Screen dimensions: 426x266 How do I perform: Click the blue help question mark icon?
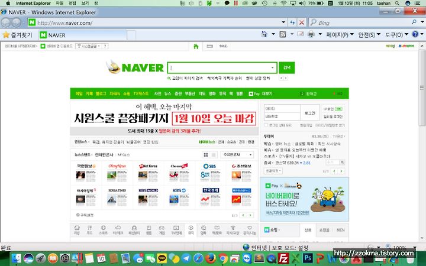point(415,34)
